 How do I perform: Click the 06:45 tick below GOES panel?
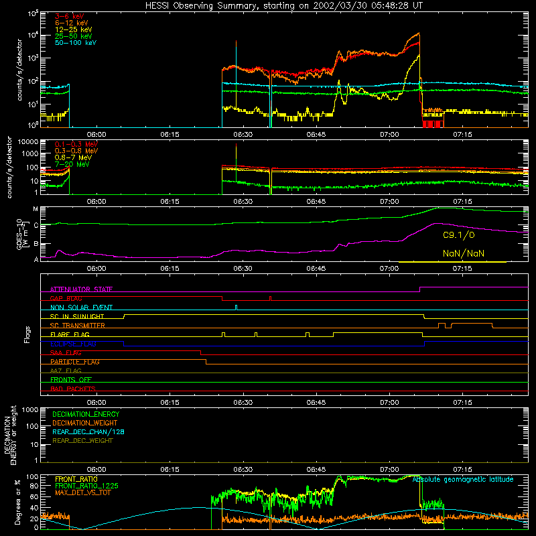pyautogui.click(x=316, y=269)
